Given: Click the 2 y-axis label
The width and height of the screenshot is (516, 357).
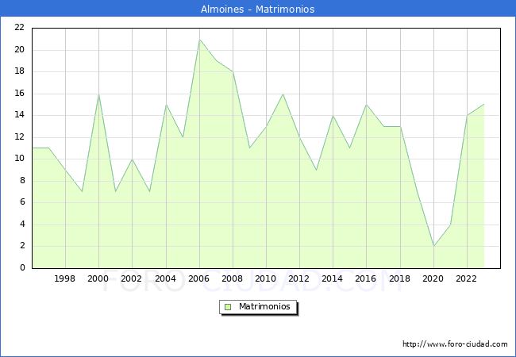Looking at the screenshot, I should [x=22, y=246].
